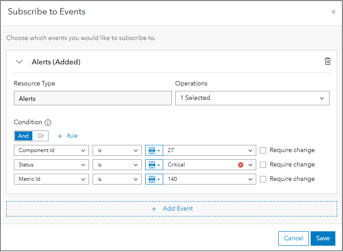This screenshot has height=252, width=343.
Task: Clear the Critical status value
Action: coord(241,165)
